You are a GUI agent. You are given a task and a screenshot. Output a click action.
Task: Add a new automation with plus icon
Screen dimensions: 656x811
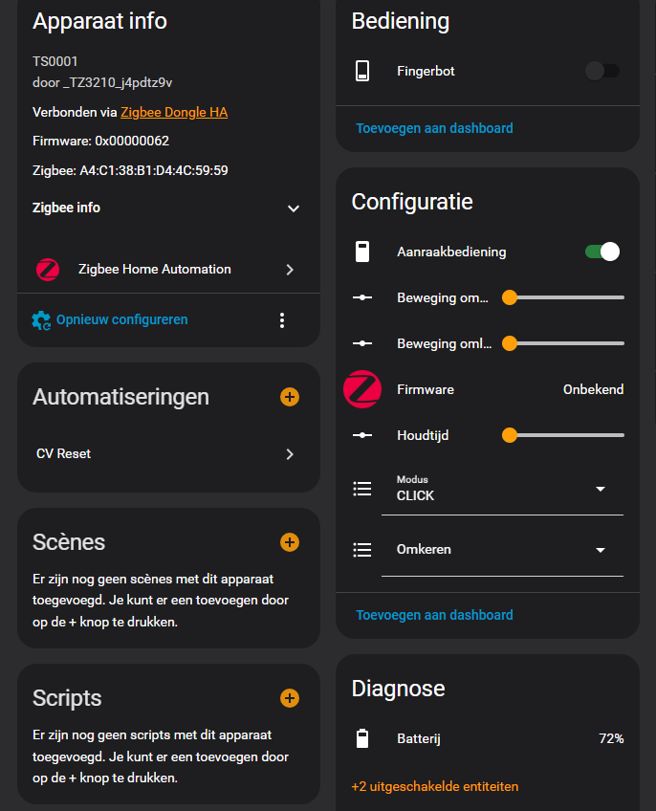pos(290,397)
